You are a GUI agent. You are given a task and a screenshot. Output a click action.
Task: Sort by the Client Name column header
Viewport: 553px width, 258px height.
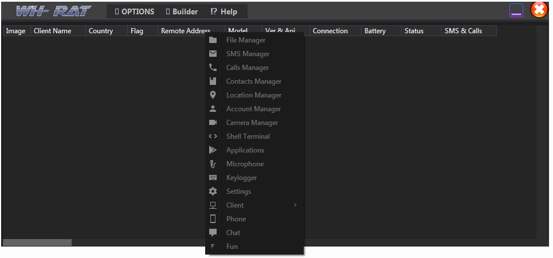pyautogui.click(x=58, y=31)
